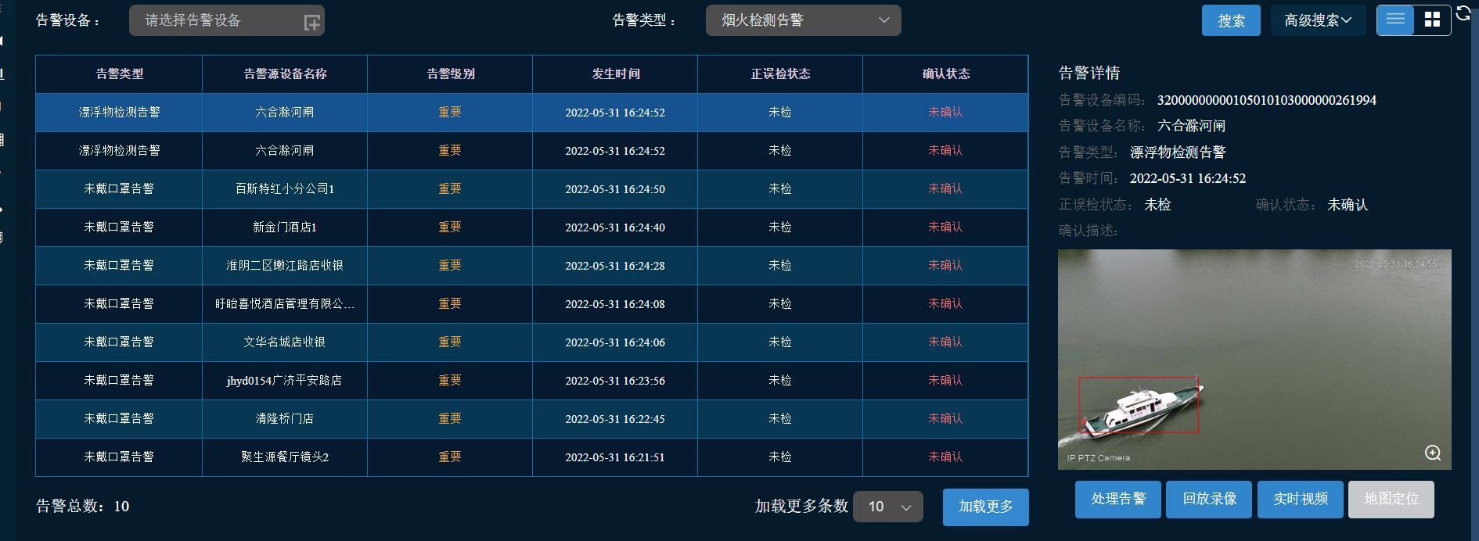
Task: Open the 告警类型 dropdown
Action: 803,20
